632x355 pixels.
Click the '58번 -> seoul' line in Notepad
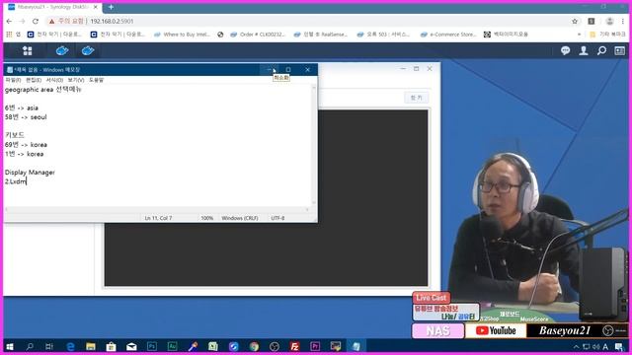pos(26,117)
